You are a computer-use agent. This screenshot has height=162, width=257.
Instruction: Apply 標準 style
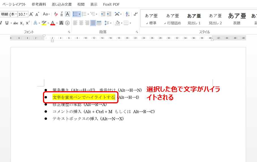[x=151, y=19]
